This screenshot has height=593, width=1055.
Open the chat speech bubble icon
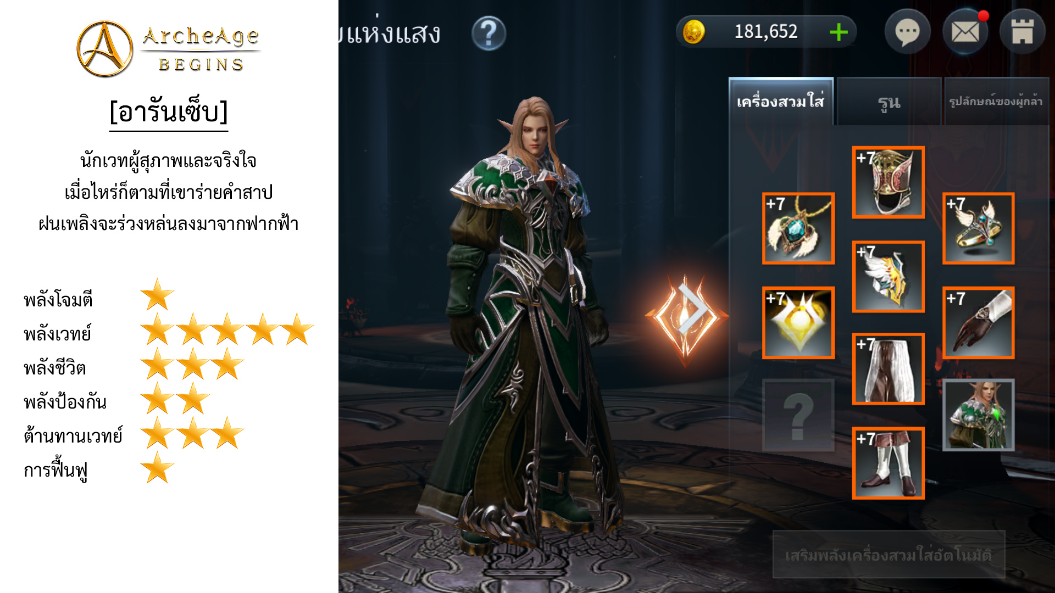click(x=907, y=32)
